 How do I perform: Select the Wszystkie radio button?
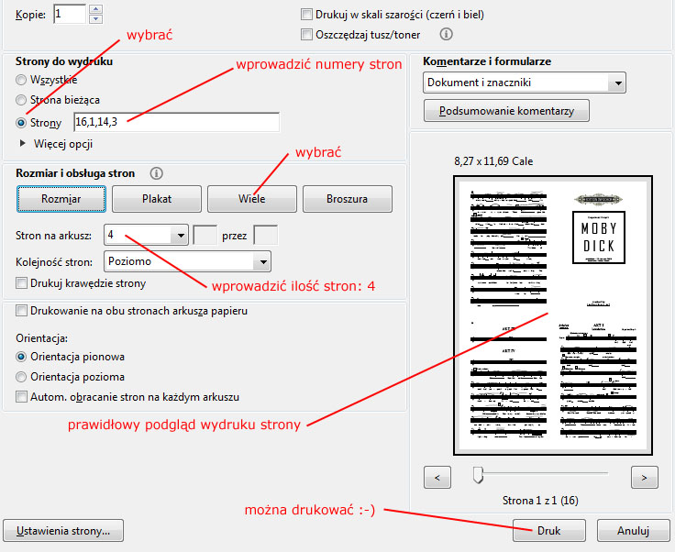[x=21, y=80]
